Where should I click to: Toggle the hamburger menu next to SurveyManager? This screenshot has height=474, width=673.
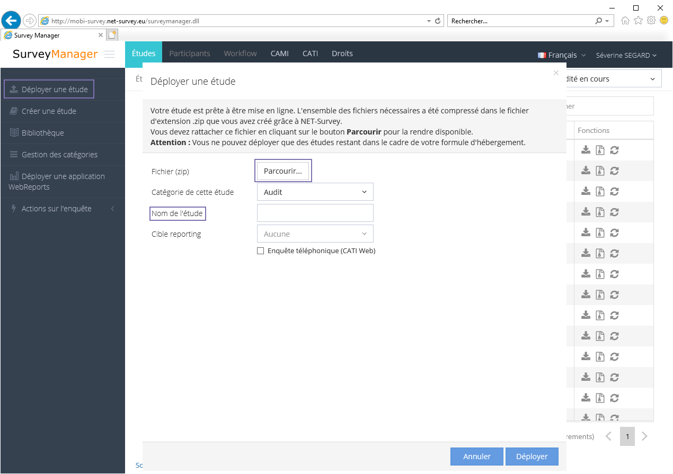(110, 54)
